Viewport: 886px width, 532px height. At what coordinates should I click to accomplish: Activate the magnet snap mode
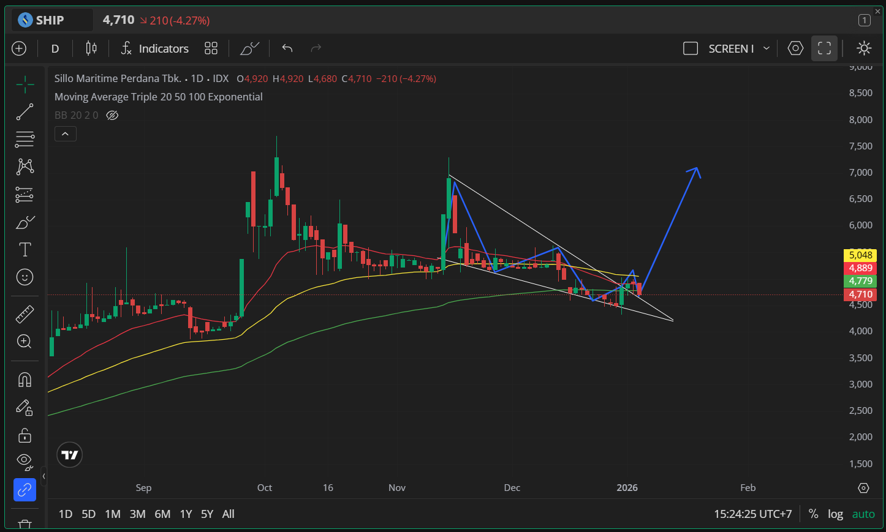[x=25, y=380]
